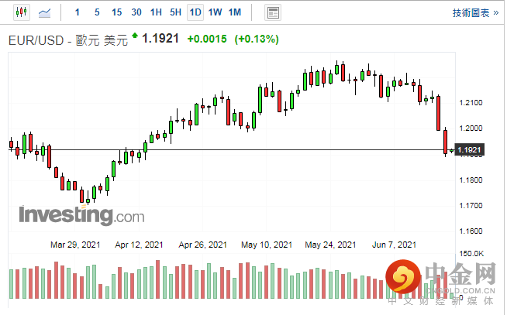Select the 1M monthly timeframe
Screen dimensions: 507x315
point(235,12)
